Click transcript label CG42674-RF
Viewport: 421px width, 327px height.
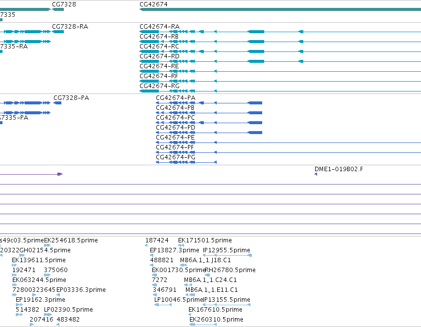pos(159,76)
